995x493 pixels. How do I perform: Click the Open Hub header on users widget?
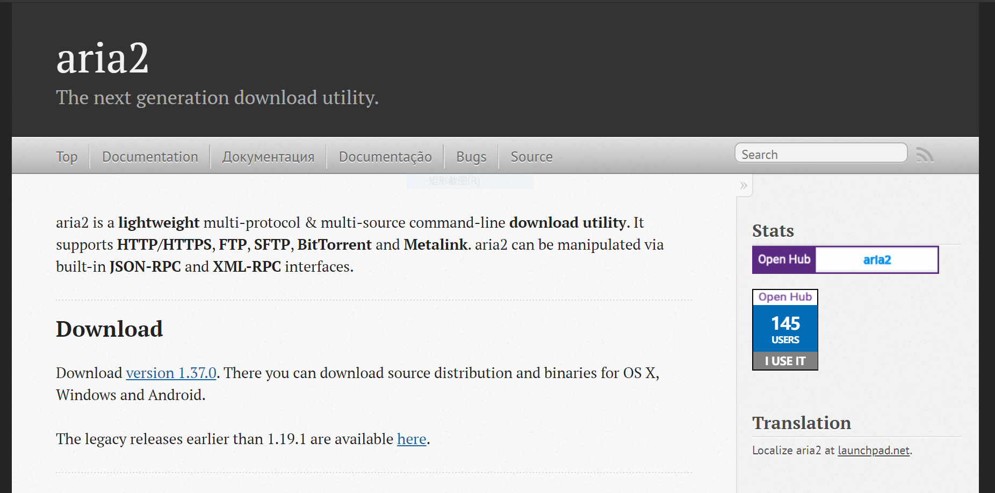[x=785, y=297]
